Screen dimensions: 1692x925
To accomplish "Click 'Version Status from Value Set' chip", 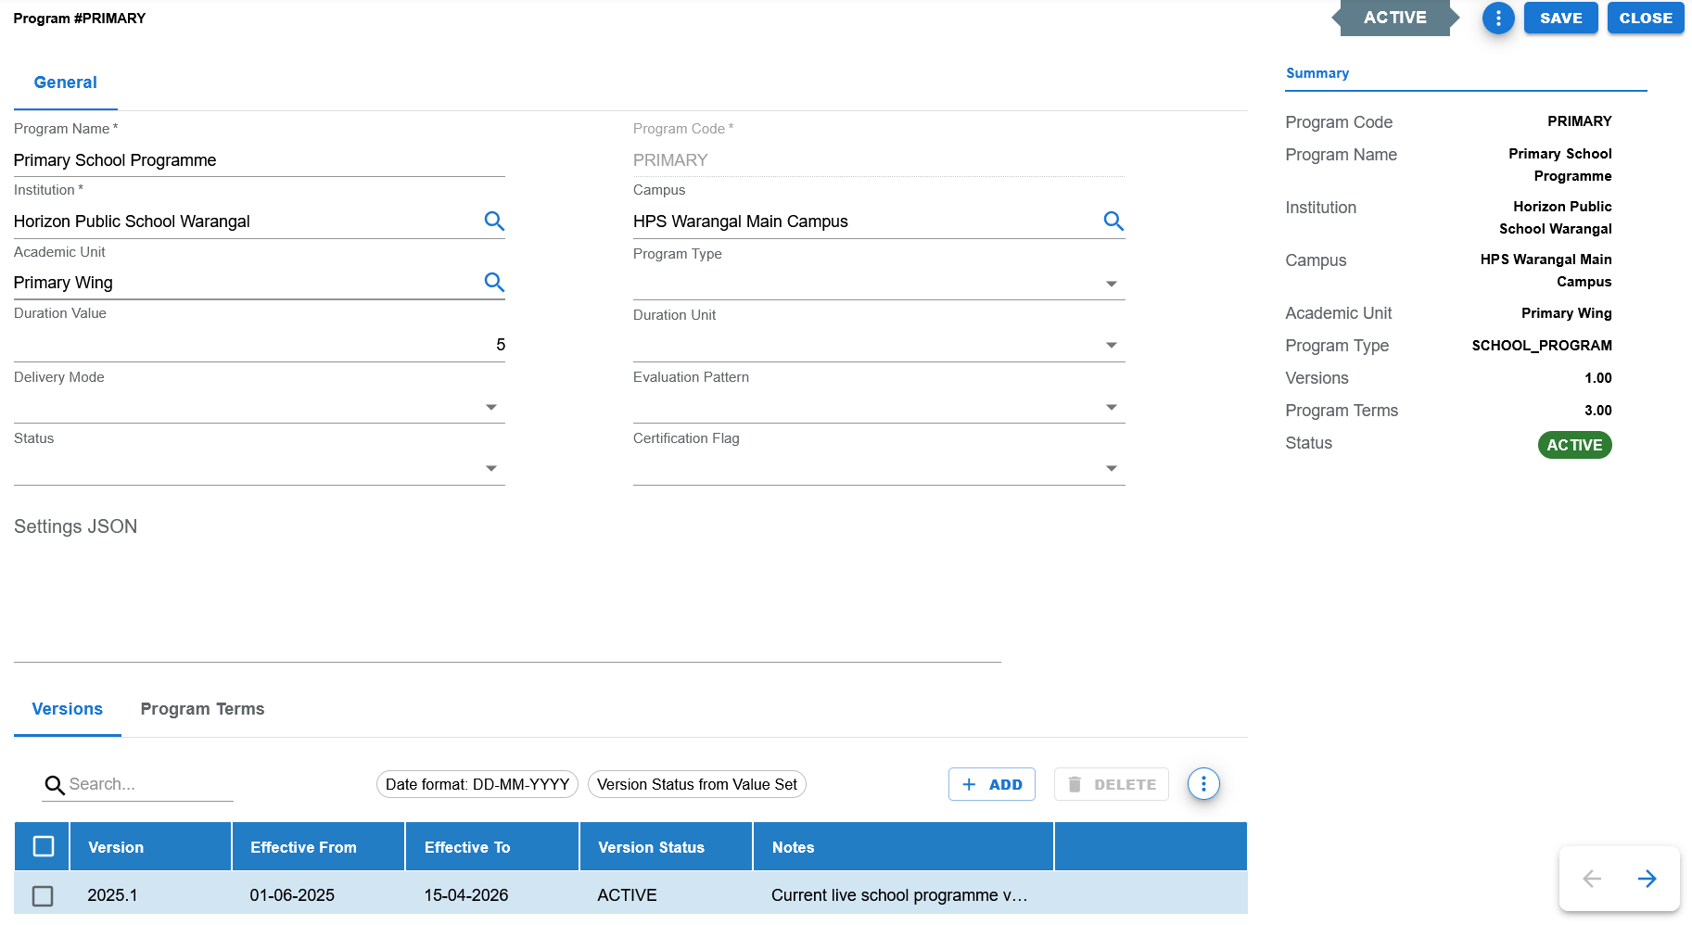I will (x=697, y=784).
